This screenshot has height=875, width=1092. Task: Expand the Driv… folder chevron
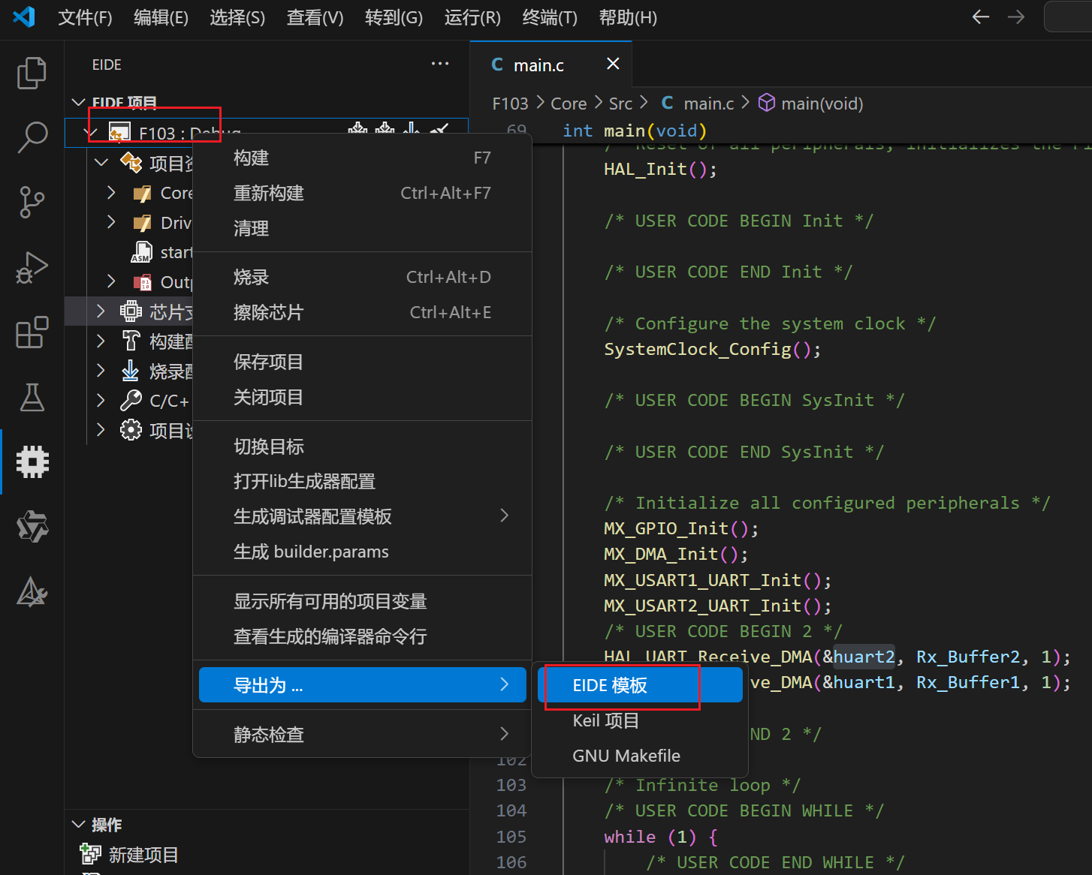111,222
